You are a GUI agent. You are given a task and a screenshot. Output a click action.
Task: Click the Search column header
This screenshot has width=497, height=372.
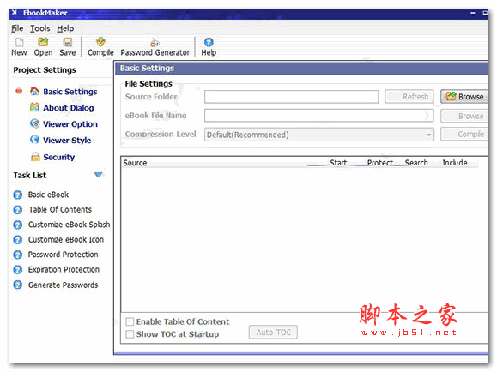click(x=416, y=163)
